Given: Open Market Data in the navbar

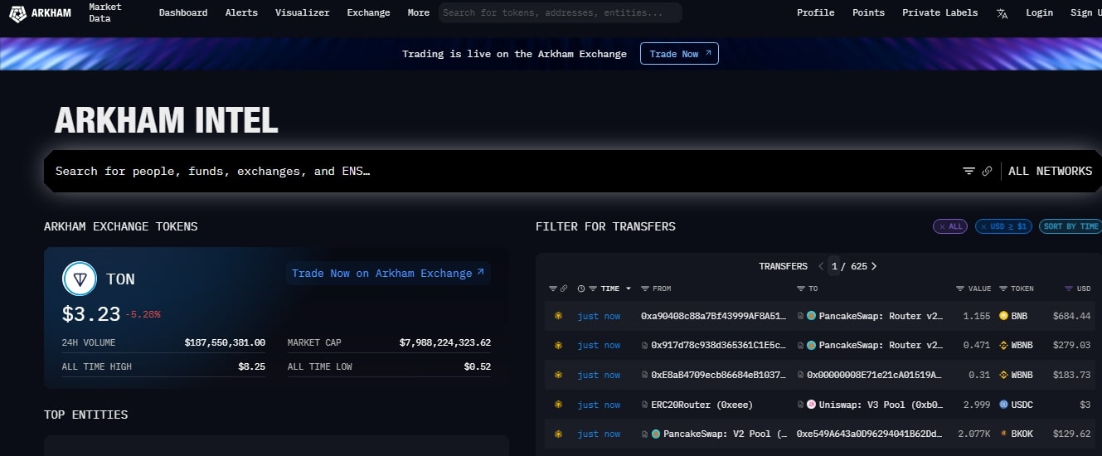Looking at the screenshot, I should pos(105,12).
